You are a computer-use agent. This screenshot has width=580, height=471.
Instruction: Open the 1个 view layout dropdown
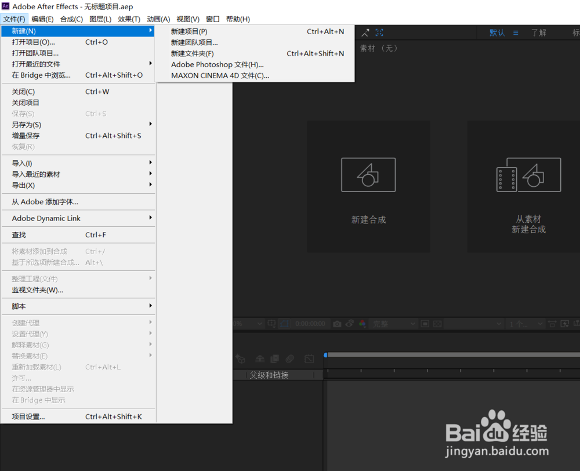[x=525, y=324]
